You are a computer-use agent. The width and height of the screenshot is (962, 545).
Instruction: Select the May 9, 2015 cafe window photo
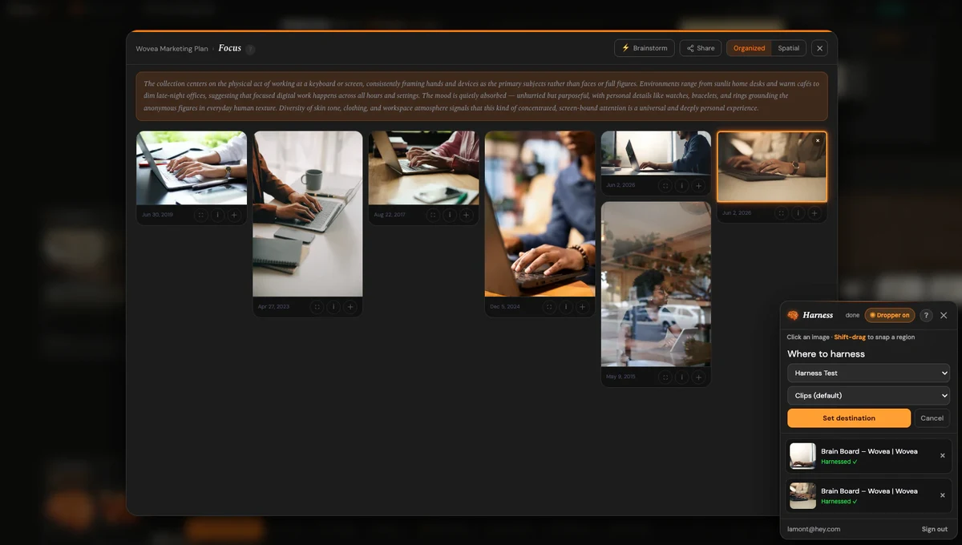pos(656,284)
